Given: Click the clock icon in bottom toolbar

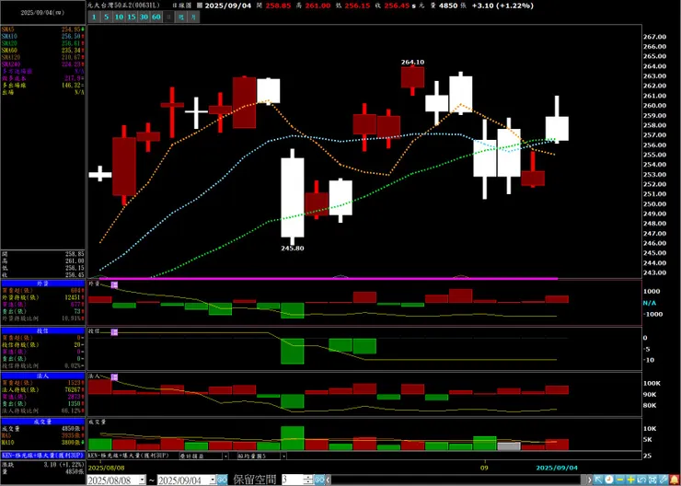Looking at the screenshot, I should tap(609, 480).
